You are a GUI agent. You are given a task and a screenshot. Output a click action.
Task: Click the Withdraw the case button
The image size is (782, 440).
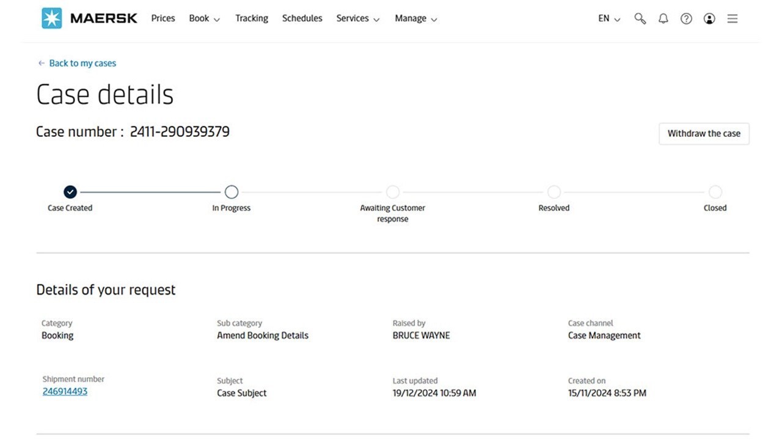pos(704,133)
